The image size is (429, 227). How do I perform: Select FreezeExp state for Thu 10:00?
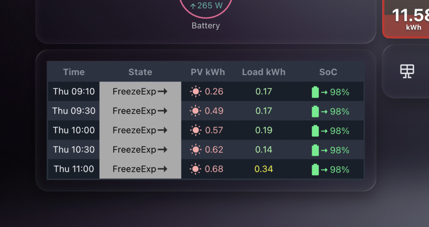coord(140,130)
